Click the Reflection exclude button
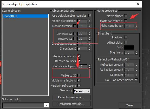Screen dimensions: 150x109 click(71, 97)
